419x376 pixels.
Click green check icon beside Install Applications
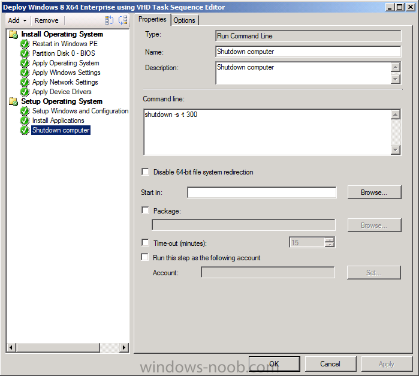(25, 121)
